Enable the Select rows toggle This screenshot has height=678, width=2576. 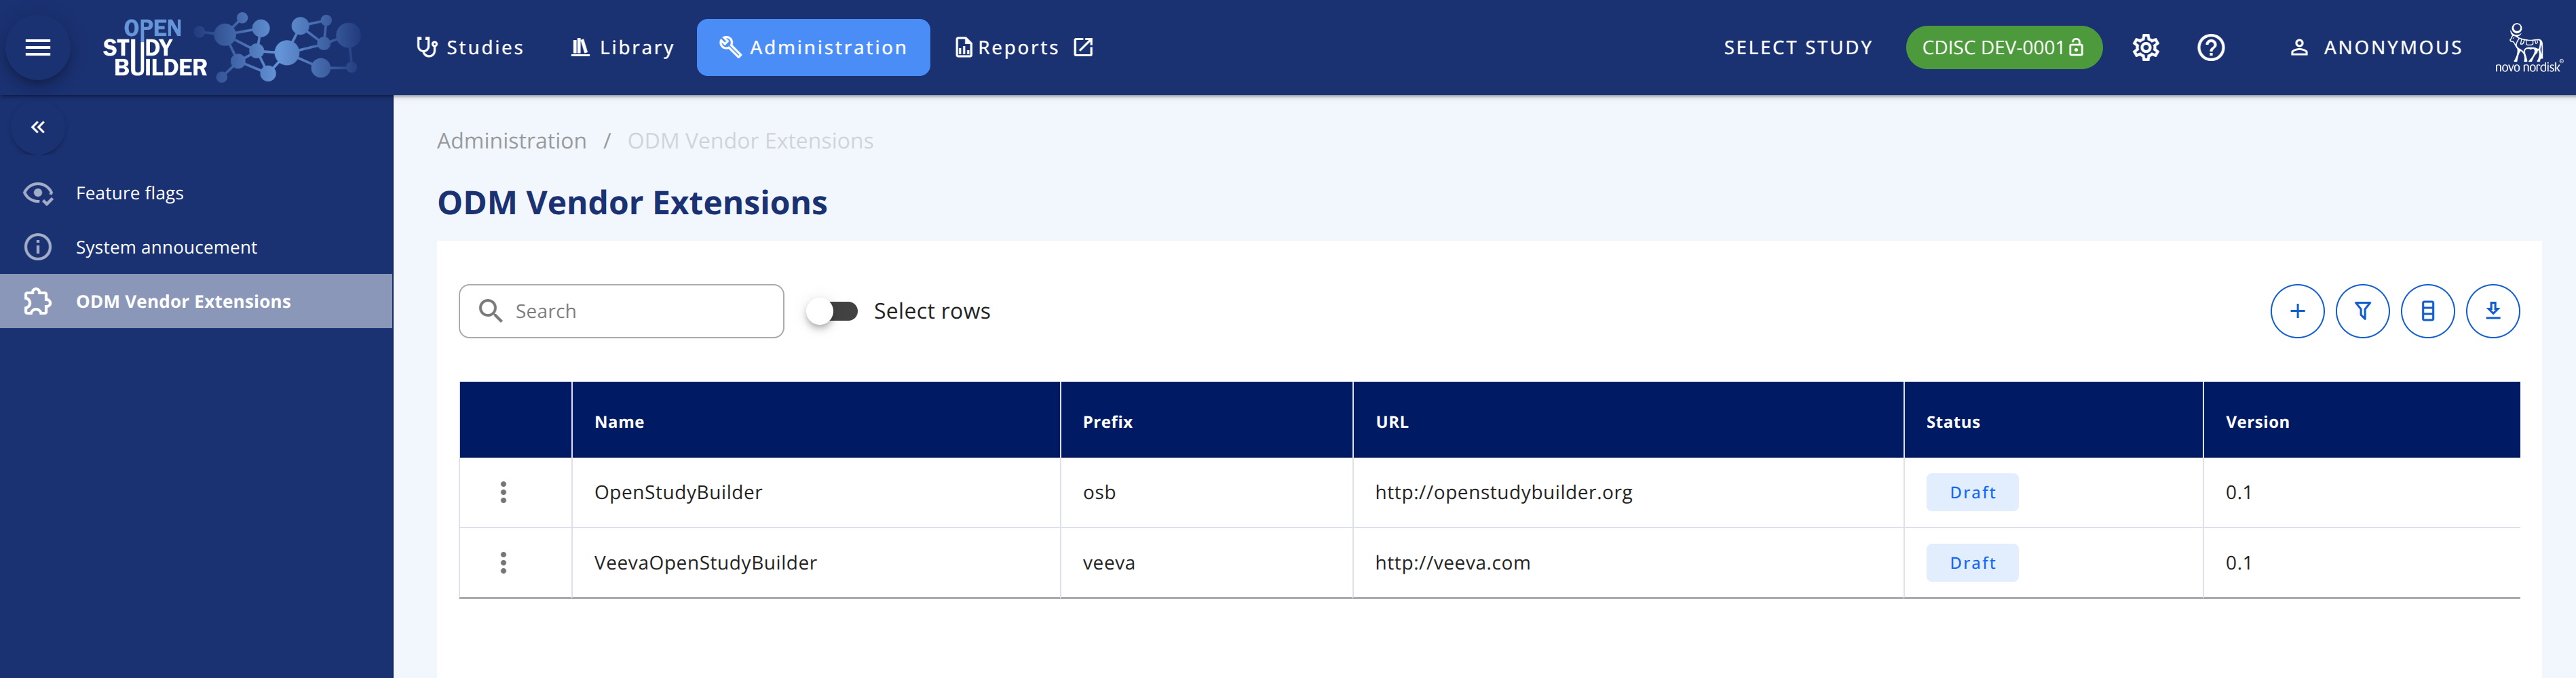[831, 311]
